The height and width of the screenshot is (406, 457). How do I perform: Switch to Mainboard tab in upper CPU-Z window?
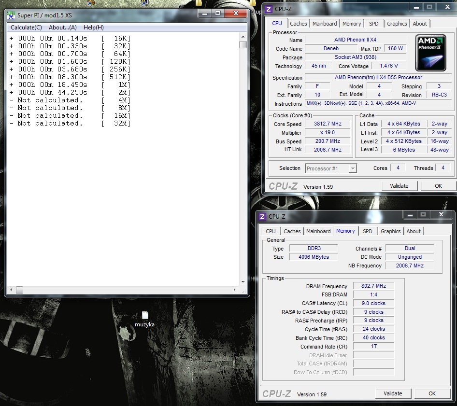pos(325,24)
